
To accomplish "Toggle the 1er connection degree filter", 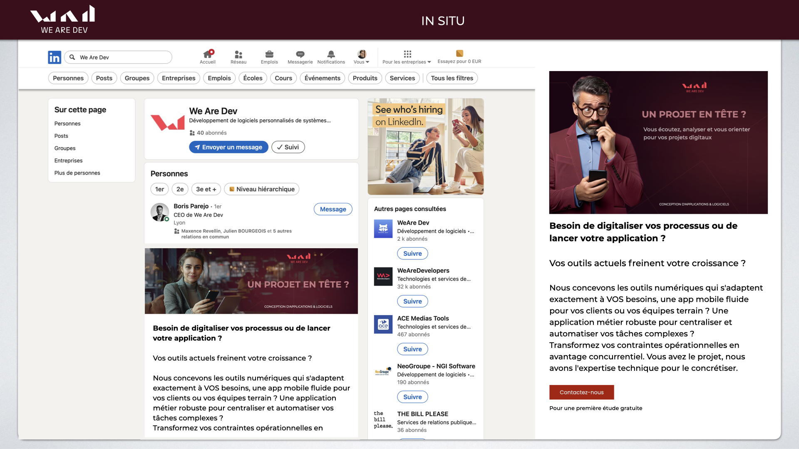I will pos(159,189).
